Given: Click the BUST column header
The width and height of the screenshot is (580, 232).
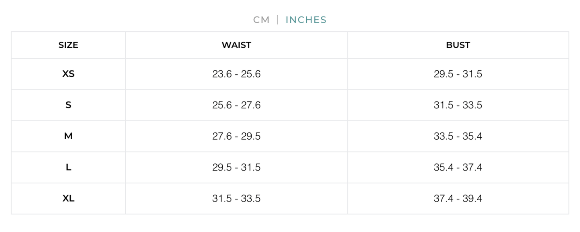Looking at the screenshot, I should [x=458, y=45].
